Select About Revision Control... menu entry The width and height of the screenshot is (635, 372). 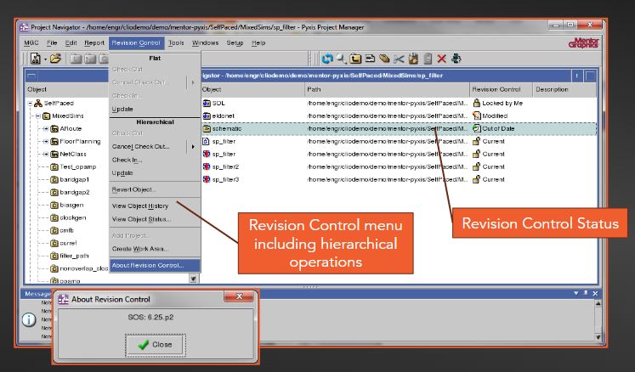pos(155,266)
